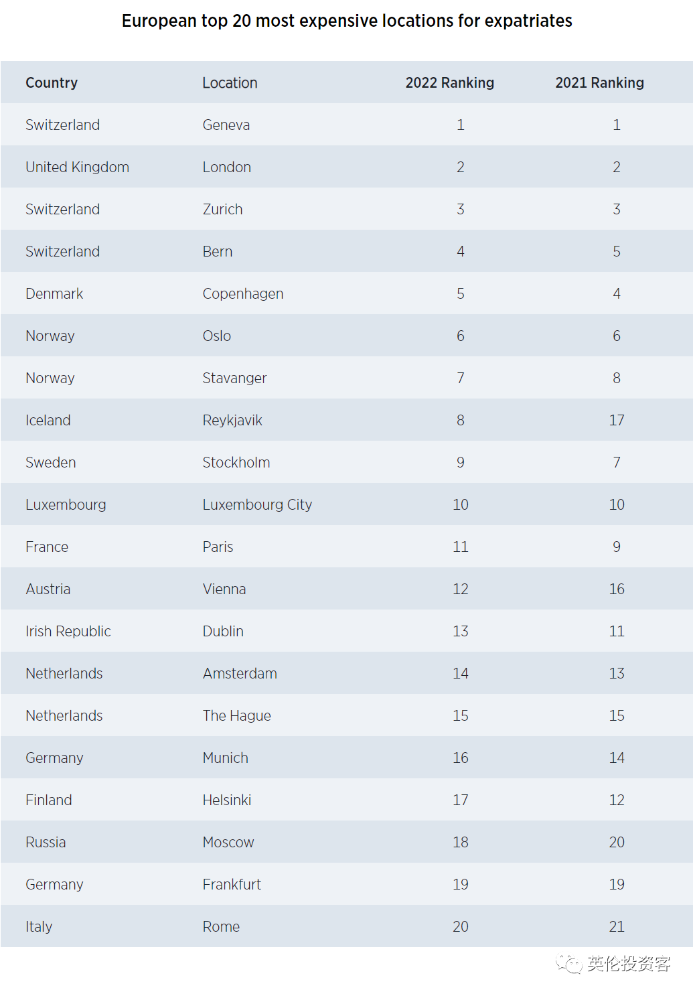Click the Frankfurt location cell
This screenshot has height=994, width=693.
pyautogui.click(x=232, y=885)
